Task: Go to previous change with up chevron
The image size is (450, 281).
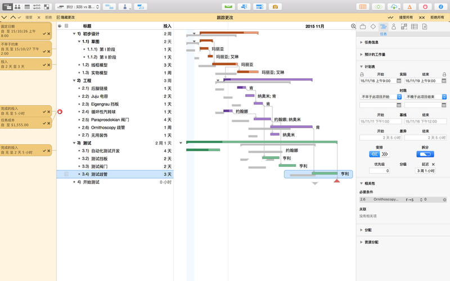Action: tap(13, 17)
